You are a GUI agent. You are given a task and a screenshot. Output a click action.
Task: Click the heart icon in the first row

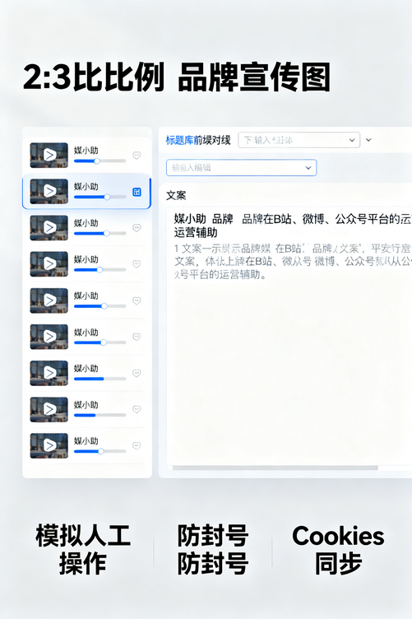point(137,156)
